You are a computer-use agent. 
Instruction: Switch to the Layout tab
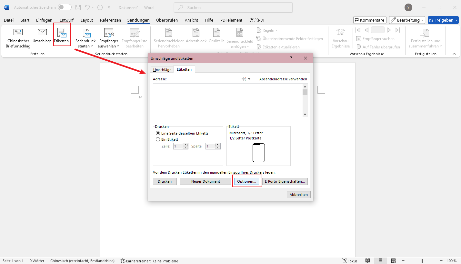pos(87,20)
